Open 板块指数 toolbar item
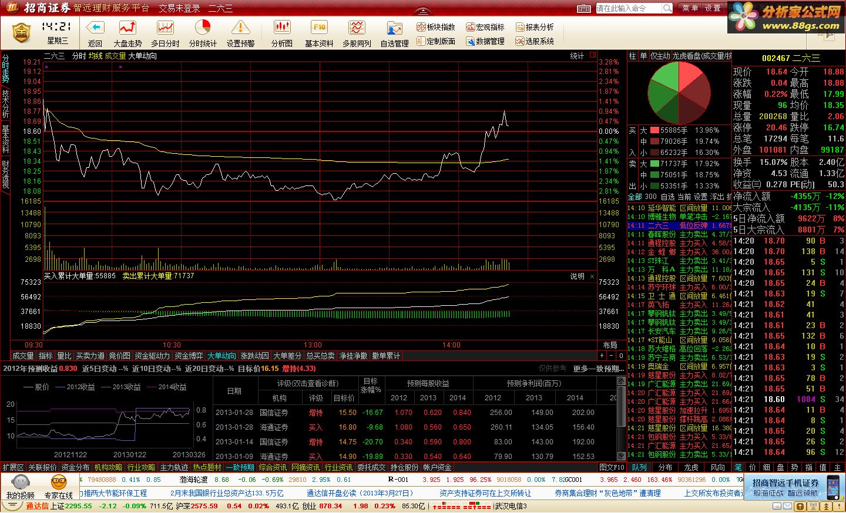846x513 pixels. (x=436, y=27)
